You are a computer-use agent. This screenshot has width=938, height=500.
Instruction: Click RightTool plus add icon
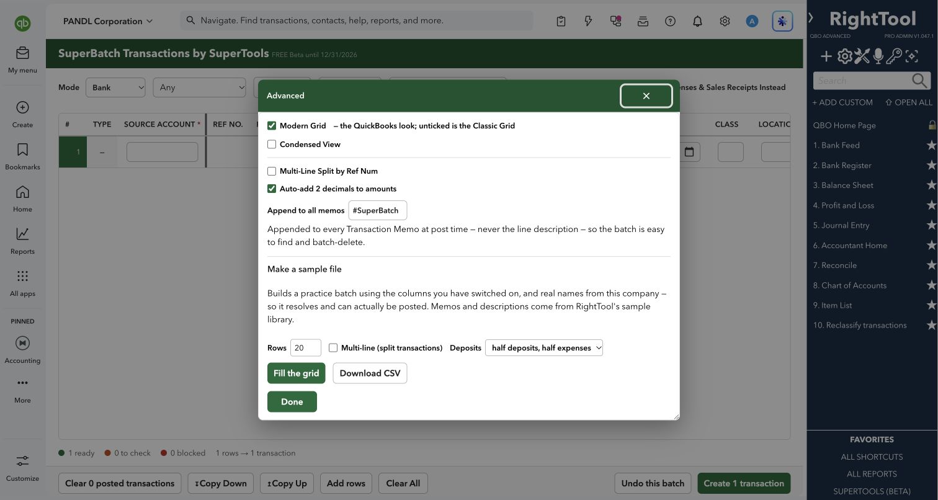click(826, 56)
